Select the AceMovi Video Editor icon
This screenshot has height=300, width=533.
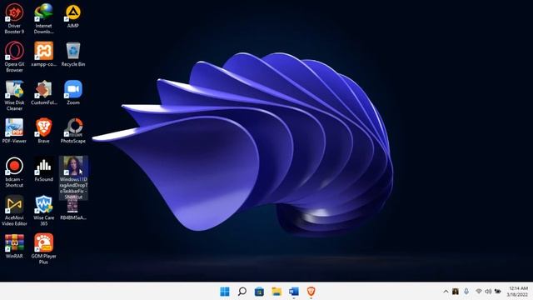(14, 211)
